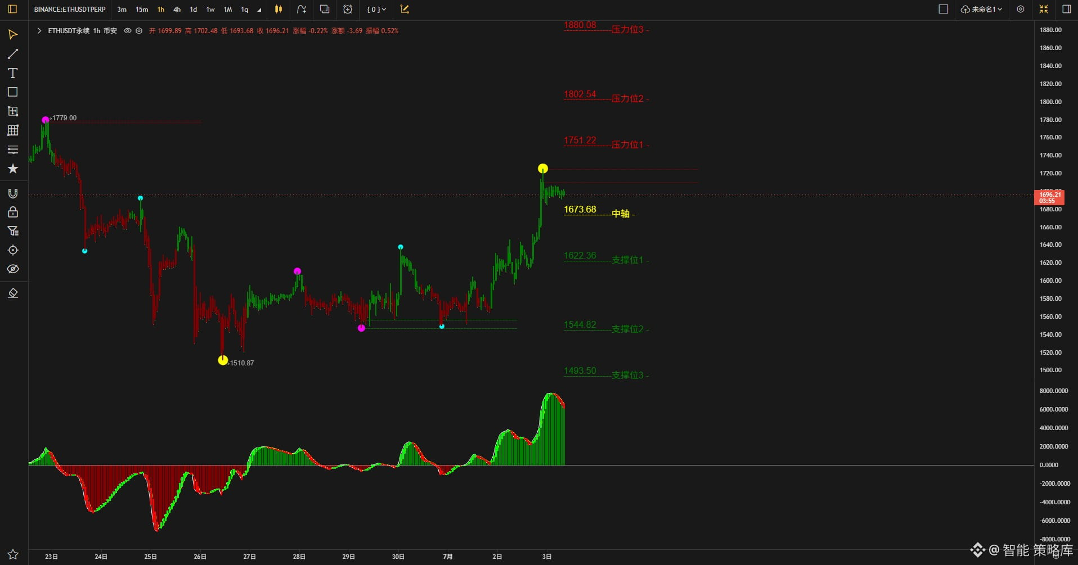Select the trend line drawing tool
This screenshot has height=565, width=1078.
pos(13,54)
